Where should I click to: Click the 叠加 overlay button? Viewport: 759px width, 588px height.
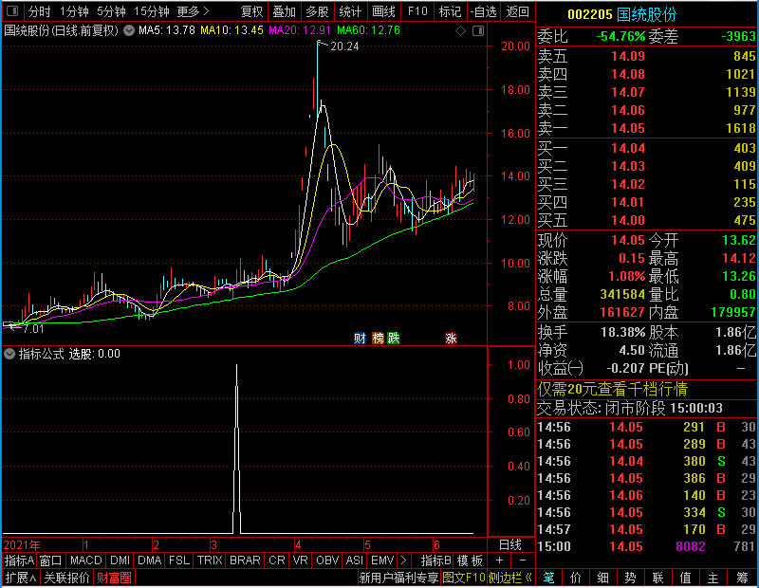click(x=284, y=11)
